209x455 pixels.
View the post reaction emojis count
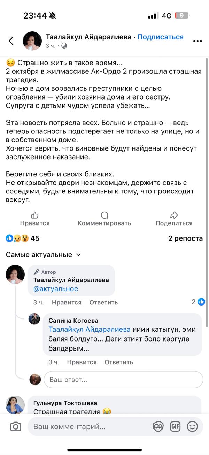tap(23, 238)
